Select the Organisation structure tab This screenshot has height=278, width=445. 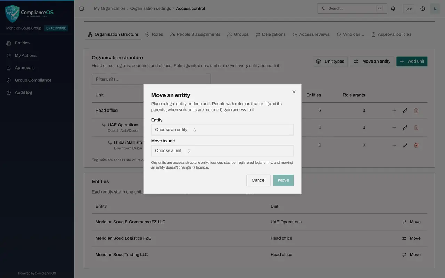click(113, 34)
